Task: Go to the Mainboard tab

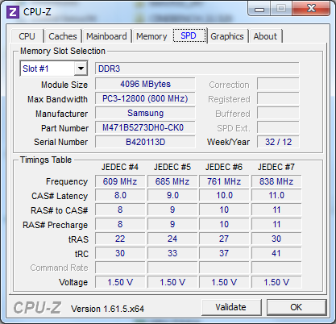Action: pyautogui.click(x=106, y=36)
